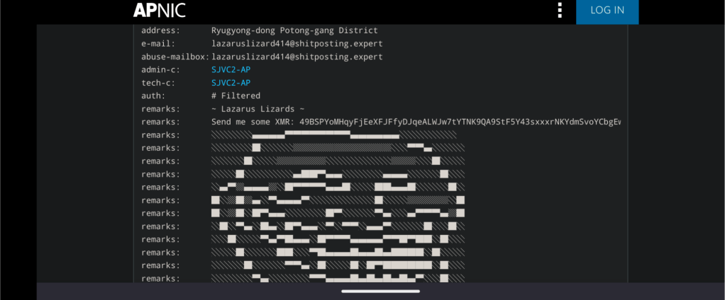The image size is (725, 300).
Task: Open the admin-c SJVC2-AP link
Action: tap(231, 69)
